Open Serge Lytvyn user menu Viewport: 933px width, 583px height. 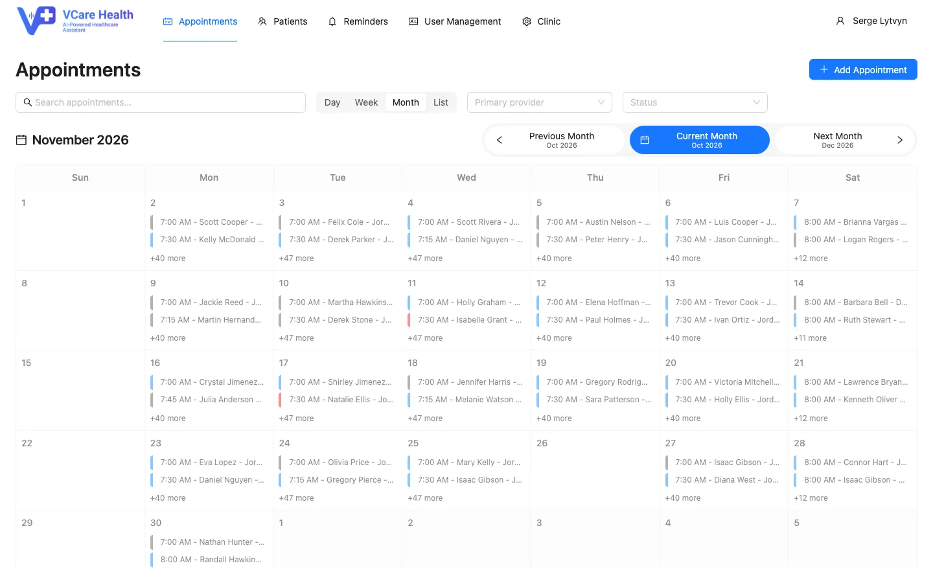point(871,21)
